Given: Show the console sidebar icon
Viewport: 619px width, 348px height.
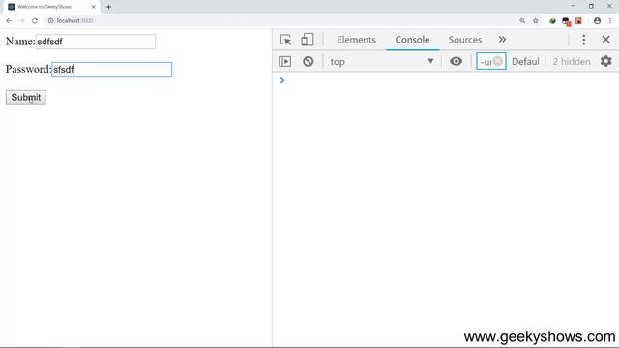Looking at the screenshot, I should [284, 61].
